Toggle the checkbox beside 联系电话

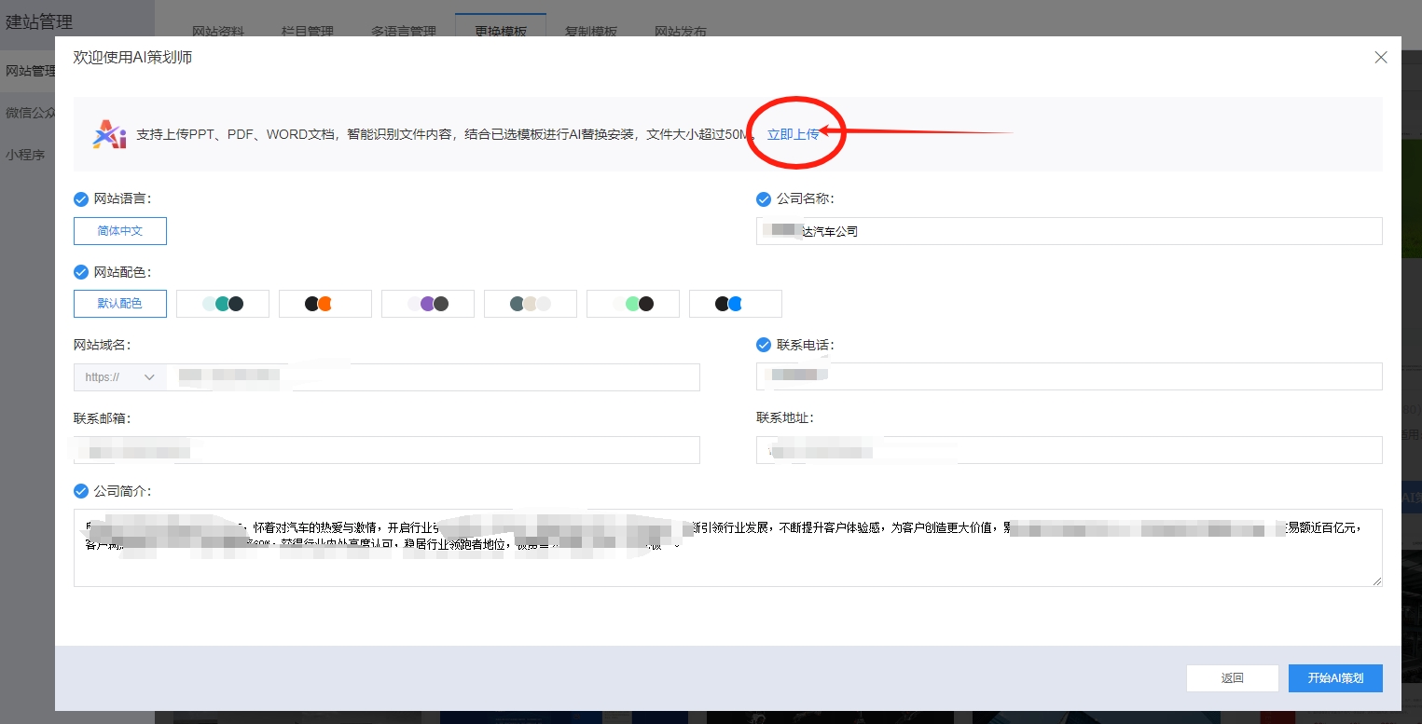(x=762, y=344)
